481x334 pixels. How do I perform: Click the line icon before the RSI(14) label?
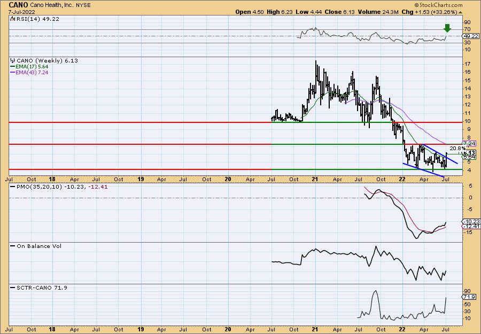(x=13, y=19)
